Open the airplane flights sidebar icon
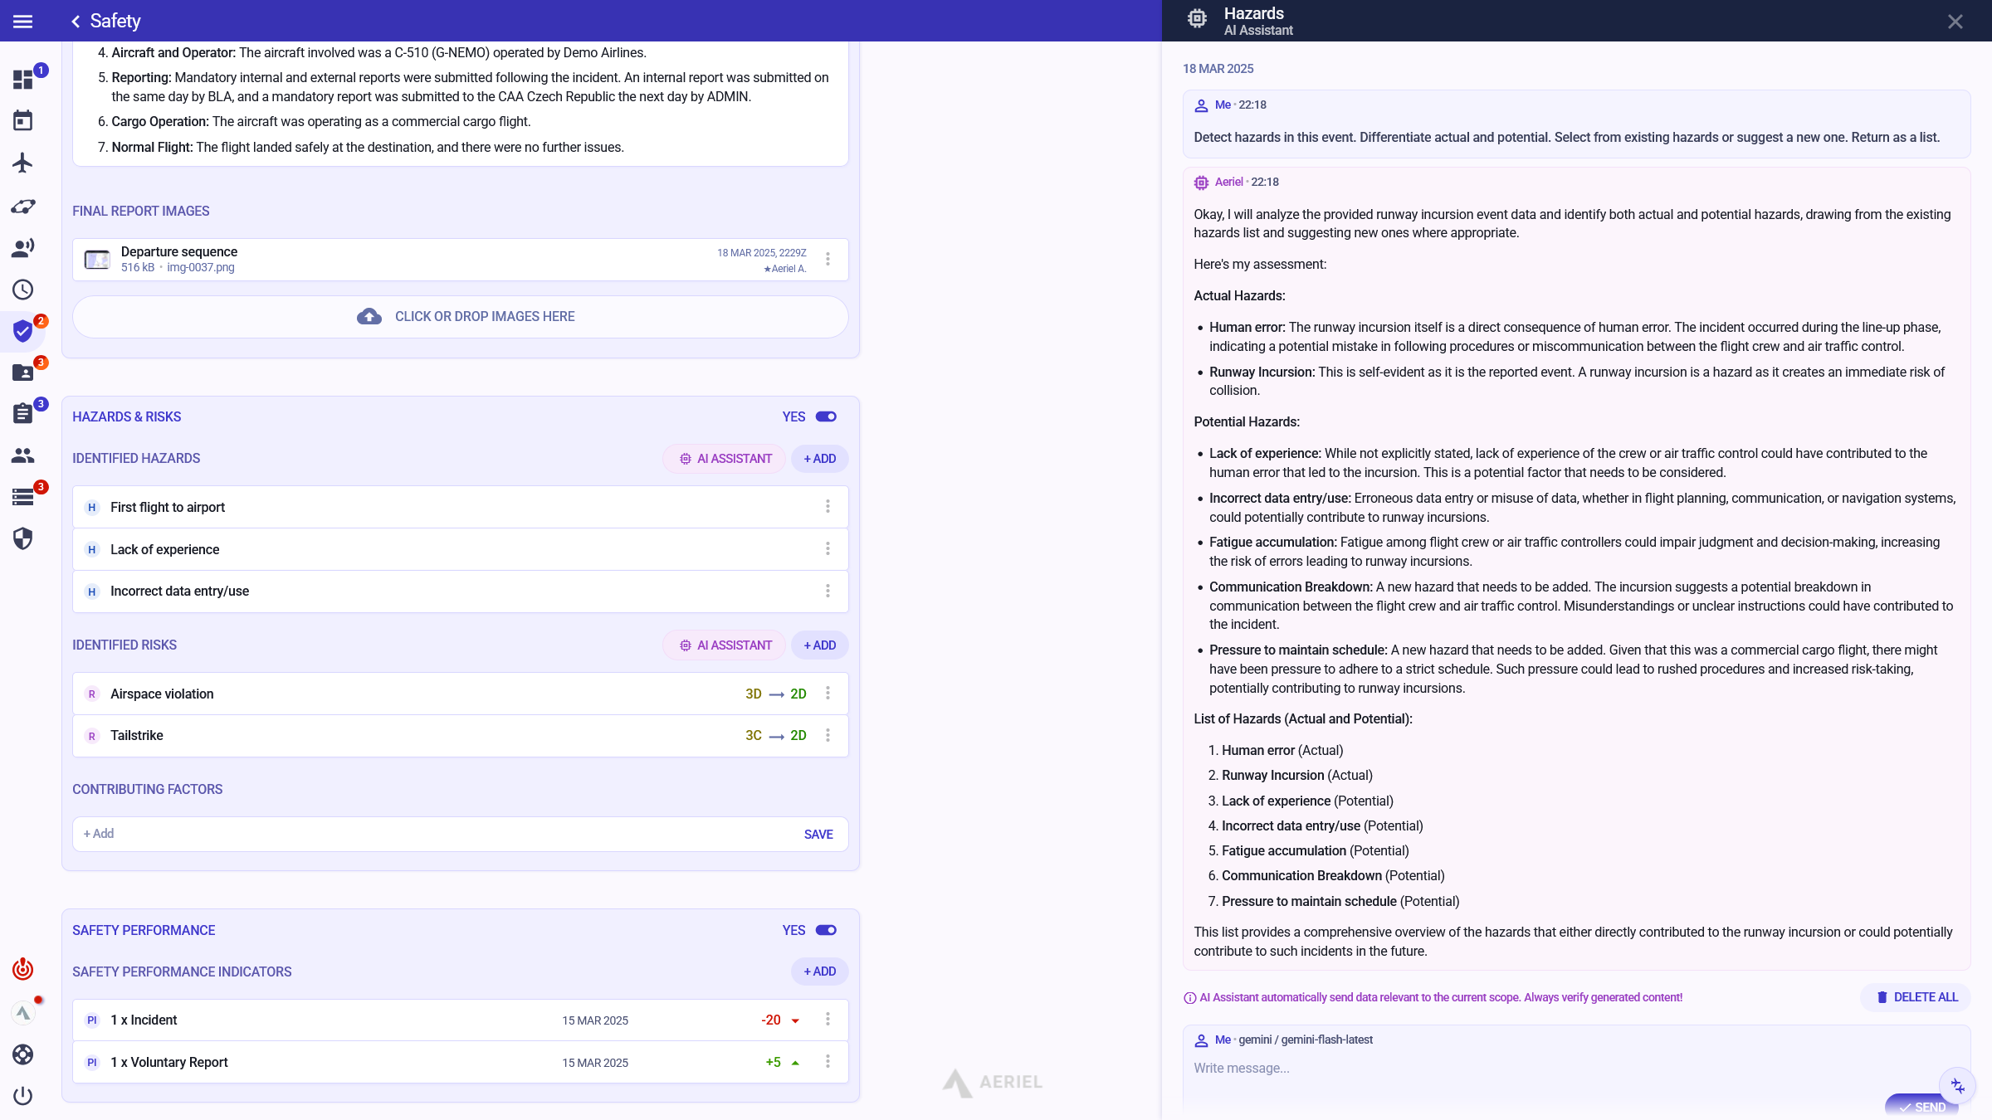 pyautogui.click(x=22, y=163)
